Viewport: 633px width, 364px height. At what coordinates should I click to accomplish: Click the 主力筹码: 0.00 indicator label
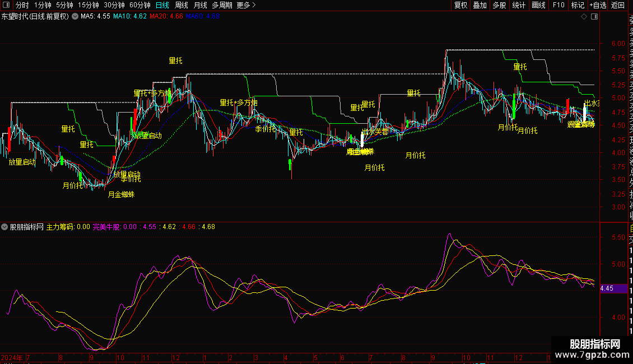(x=68, y=227)
